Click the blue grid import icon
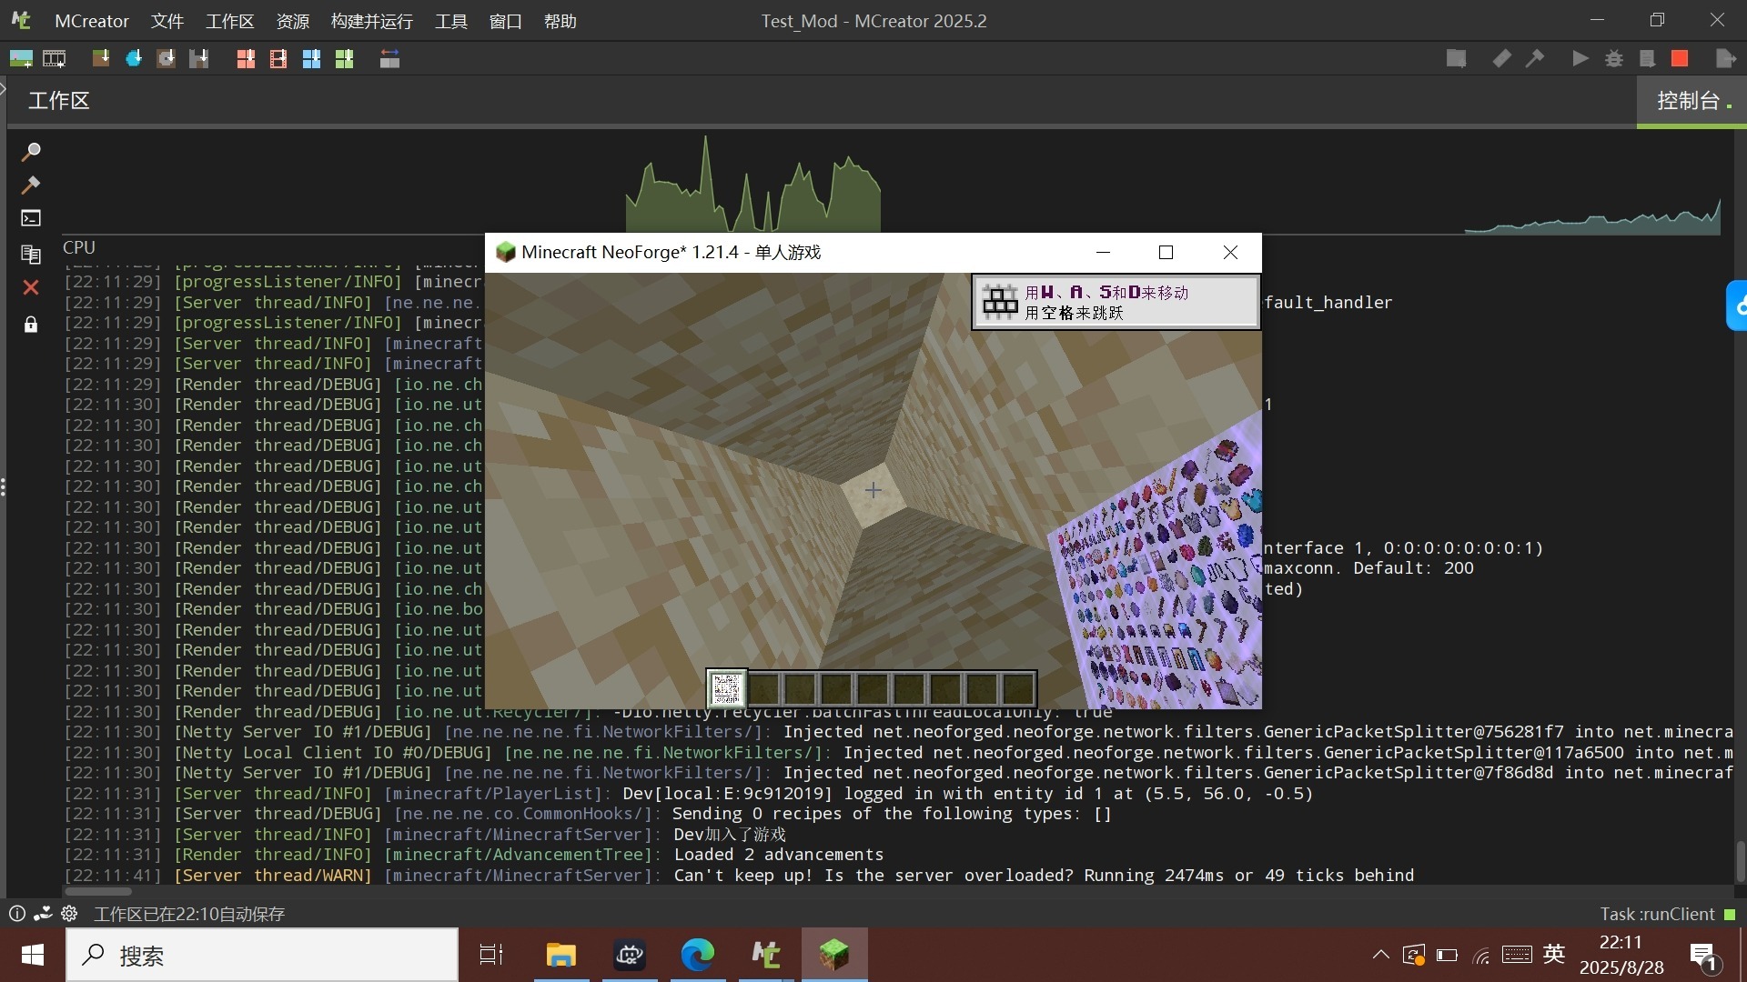Image resolution: width=1747 pixels, height=982 pixels. pos(311,59)
